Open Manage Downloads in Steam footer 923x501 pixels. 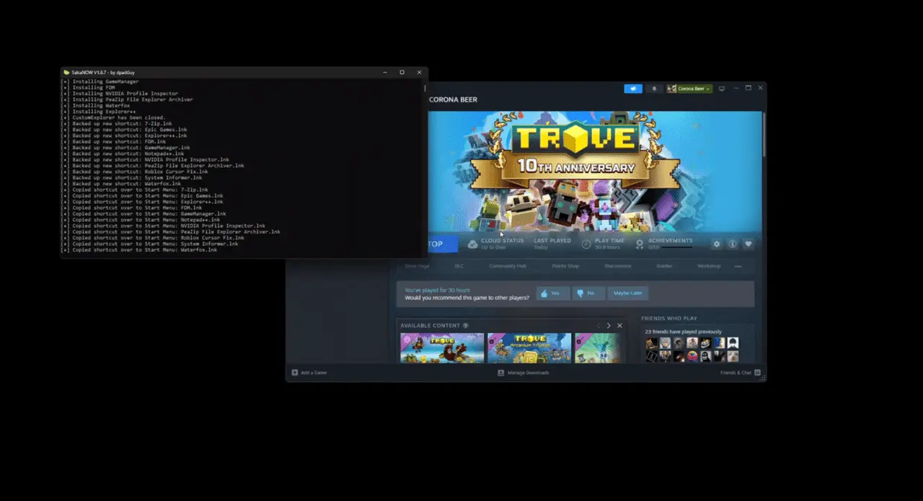point(524,373)
